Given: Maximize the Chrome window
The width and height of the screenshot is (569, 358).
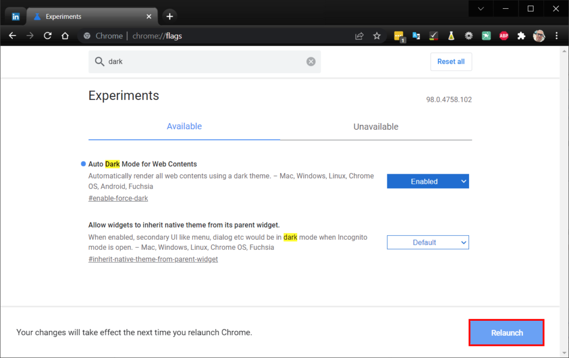Looking at the screenshot, I should coord(531,9).
